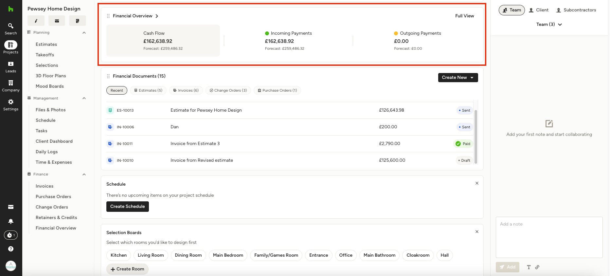Open Financial Overview in the Finance sidebar
610x276 pixels.
(56, 228)
